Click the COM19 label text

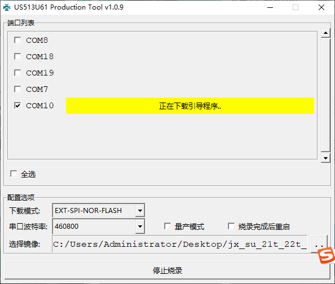(40, 73)
